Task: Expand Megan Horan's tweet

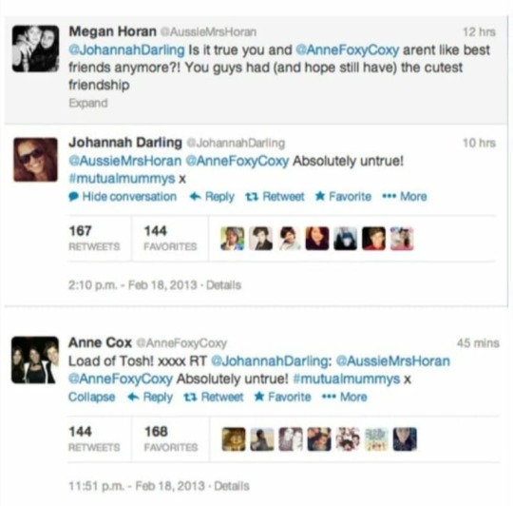Action: pos(88,103)
